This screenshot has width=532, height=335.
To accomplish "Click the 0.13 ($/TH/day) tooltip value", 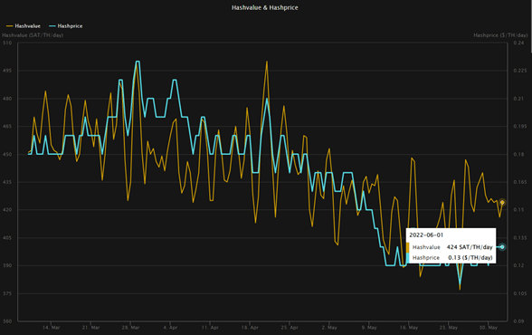I will (470, 258).
